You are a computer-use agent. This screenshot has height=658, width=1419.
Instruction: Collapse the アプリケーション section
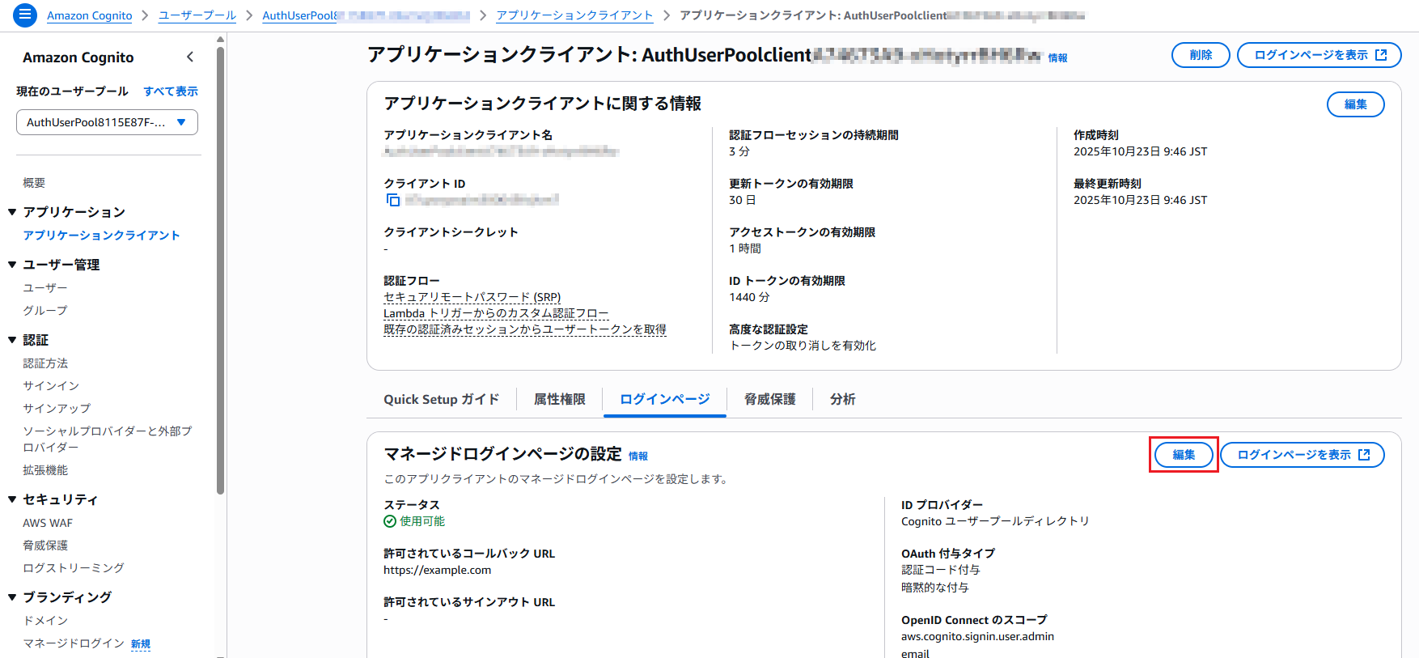point(12,212)
